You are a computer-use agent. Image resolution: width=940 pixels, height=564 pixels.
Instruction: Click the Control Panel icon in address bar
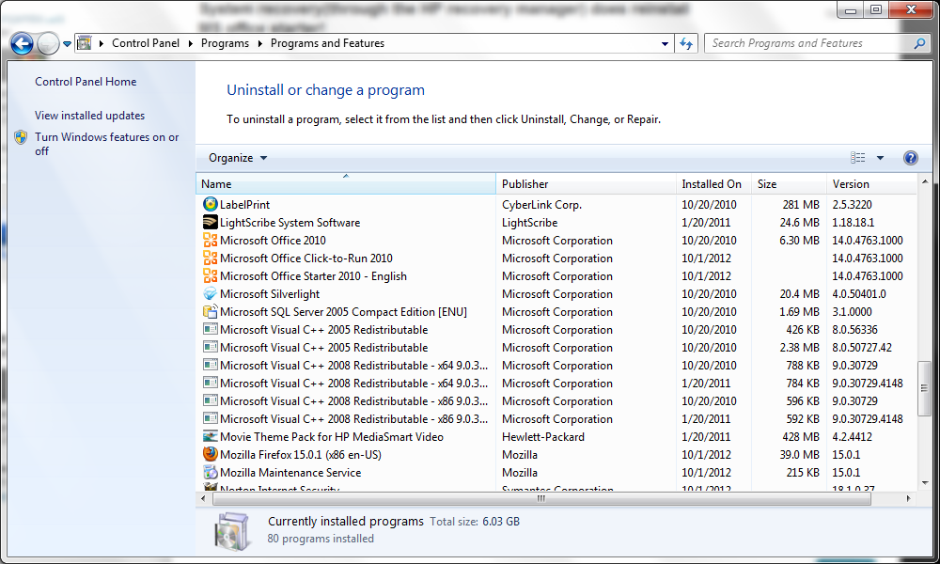point(85,43)
